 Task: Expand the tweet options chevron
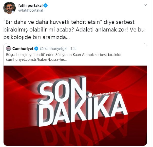click(145, 5)
